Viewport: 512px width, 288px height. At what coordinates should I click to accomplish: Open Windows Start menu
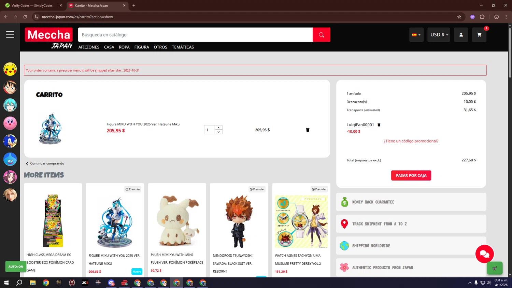pos(6,283)
